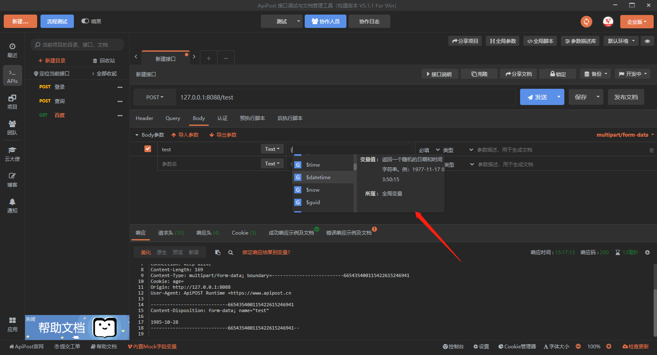The width and height of the screenshot is (657, 355).
Task: Uncheck the test parameter checkbox
Action: 148,149
